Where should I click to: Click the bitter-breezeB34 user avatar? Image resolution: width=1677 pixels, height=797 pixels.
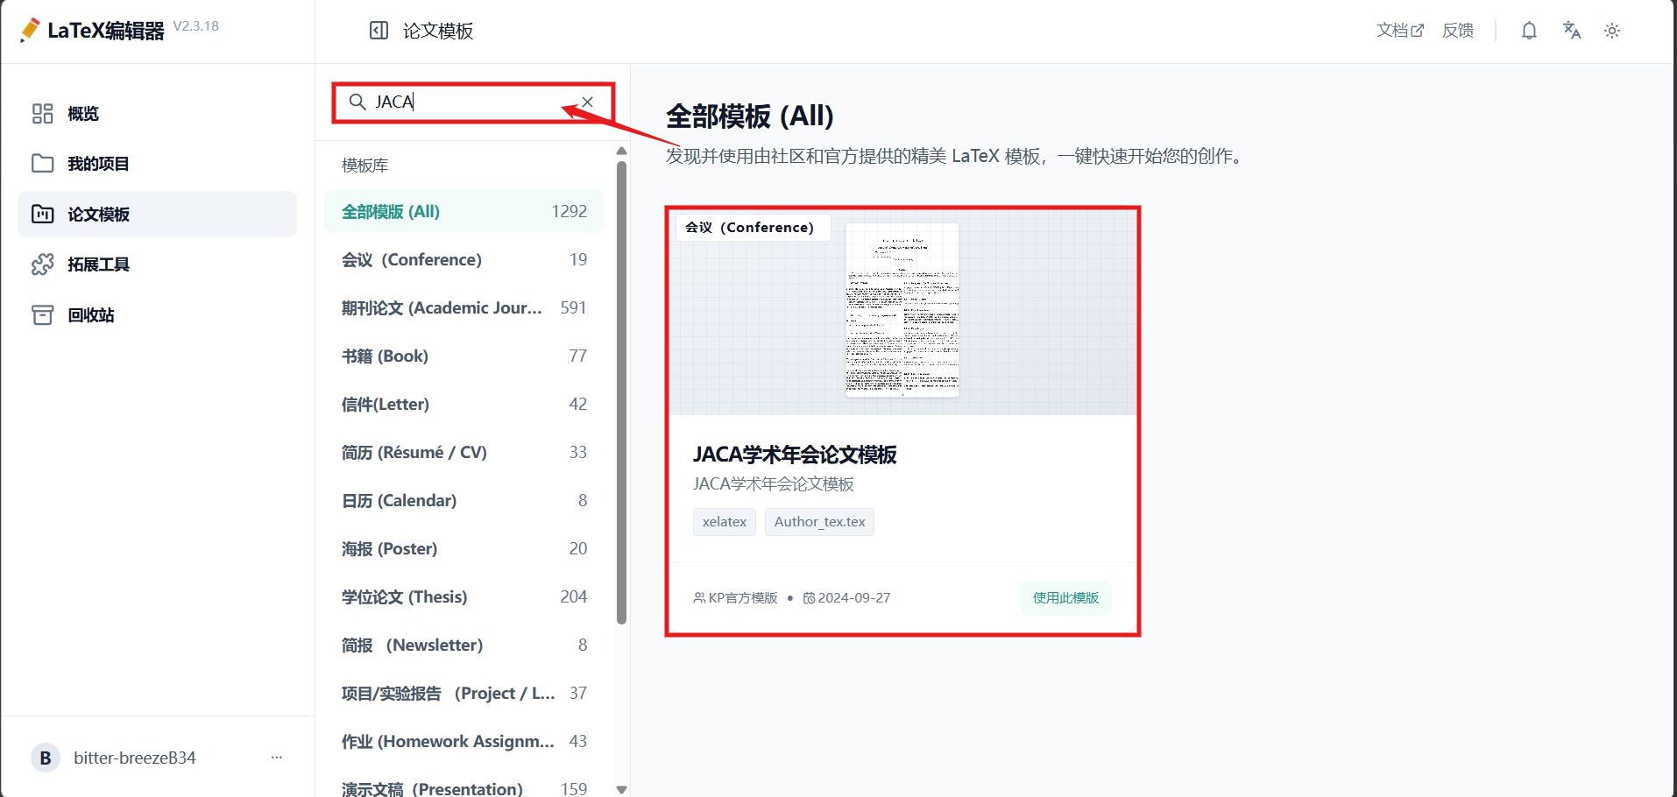pyautogui.click(x=46, y=758)
